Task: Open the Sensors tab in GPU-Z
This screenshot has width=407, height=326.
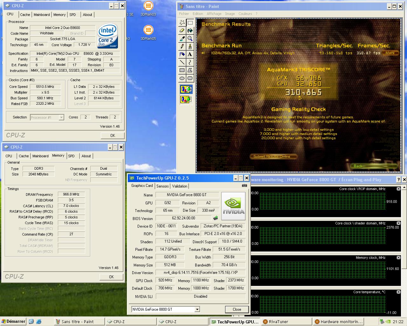Action: tap(162, 186)
